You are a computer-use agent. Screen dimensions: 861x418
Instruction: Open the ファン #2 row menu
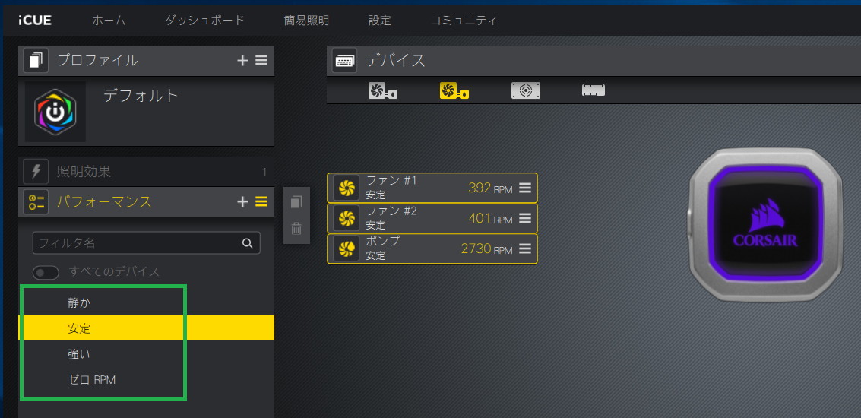(525, 218)
